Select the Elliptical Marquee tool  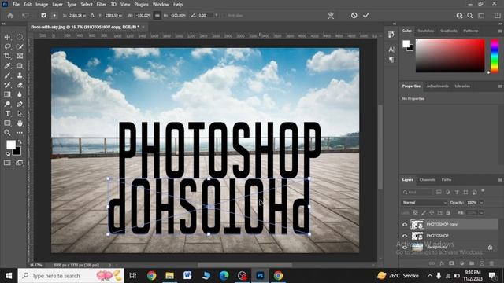[x=20, y=37]
